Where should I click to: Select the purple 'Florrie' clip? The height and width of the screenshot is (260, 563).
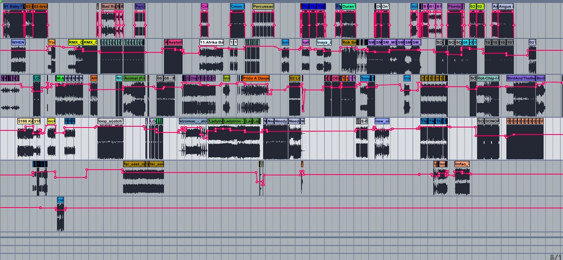tap(454, 7)
